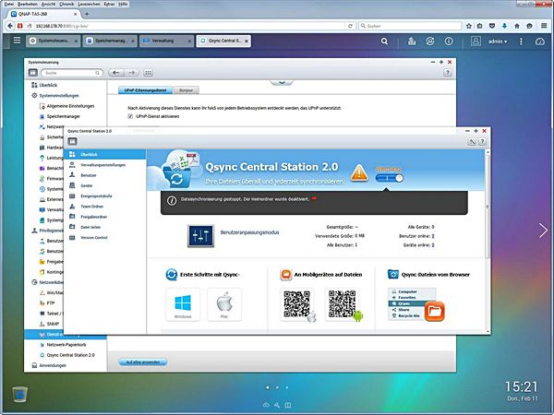Open the QTS main menu hamburger icon

point(17,41)
